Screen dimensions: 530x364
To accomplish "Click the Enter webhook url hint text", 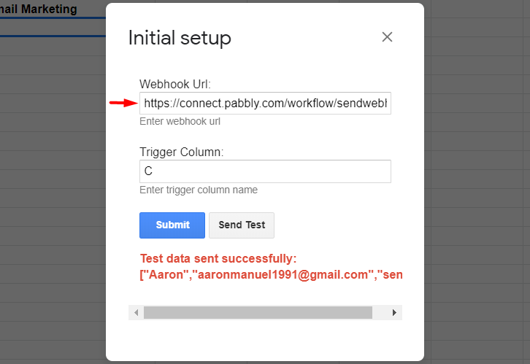I will click(180, 121).
